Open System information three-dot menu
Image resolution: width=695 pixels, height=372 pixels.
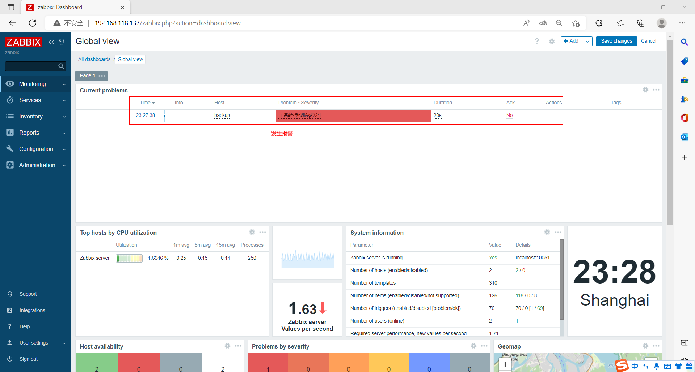click(x=558, y=232)
